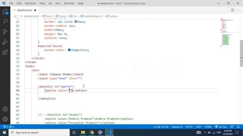
Task: Click the editor vertical scrollbar thumb
Action: pyautogui.click(x=241, y=53)
